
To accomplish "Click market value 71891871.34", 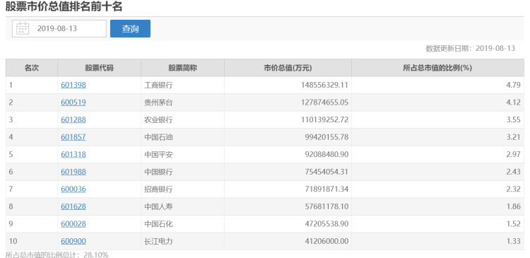I will tap(326, 189).
